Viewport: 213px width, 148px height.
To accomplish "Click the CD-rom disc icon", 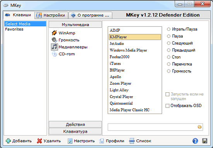I will (54, 54).
